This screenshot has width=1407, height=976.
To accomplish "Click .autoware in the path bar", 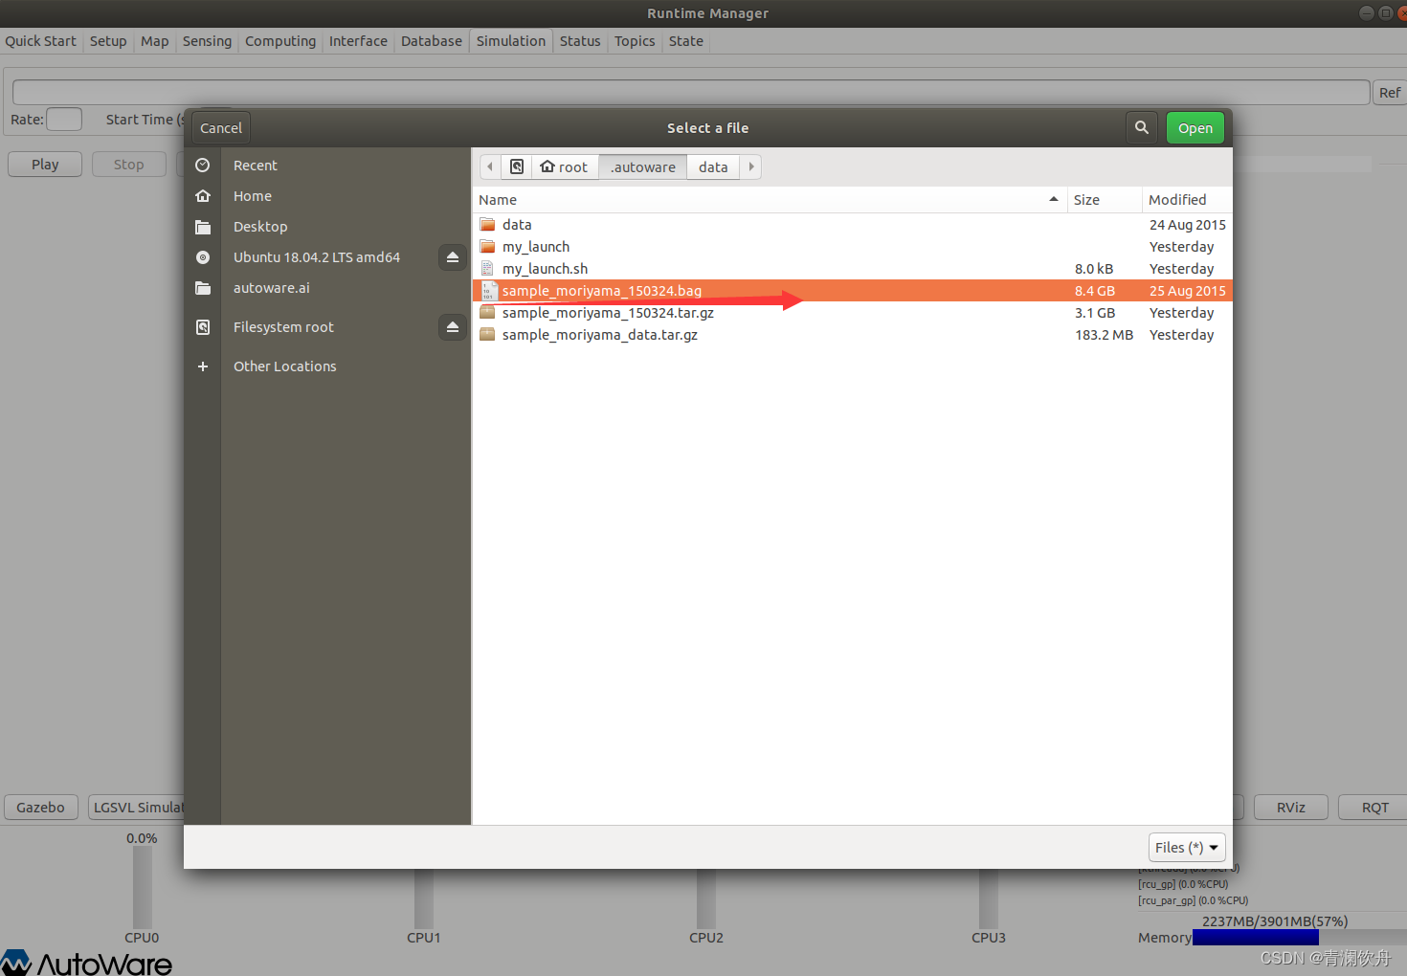I will tap(643, 166).
